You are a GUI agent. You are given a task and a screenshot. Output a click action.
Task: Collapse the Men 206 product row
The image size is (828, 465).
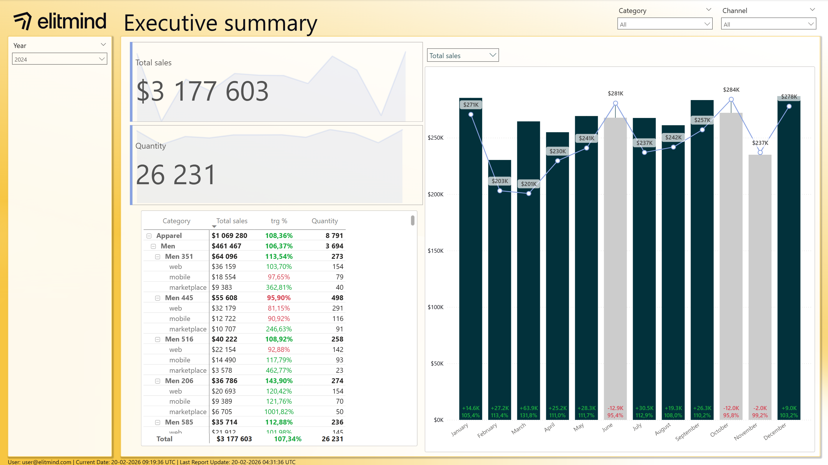pos(157,381)
